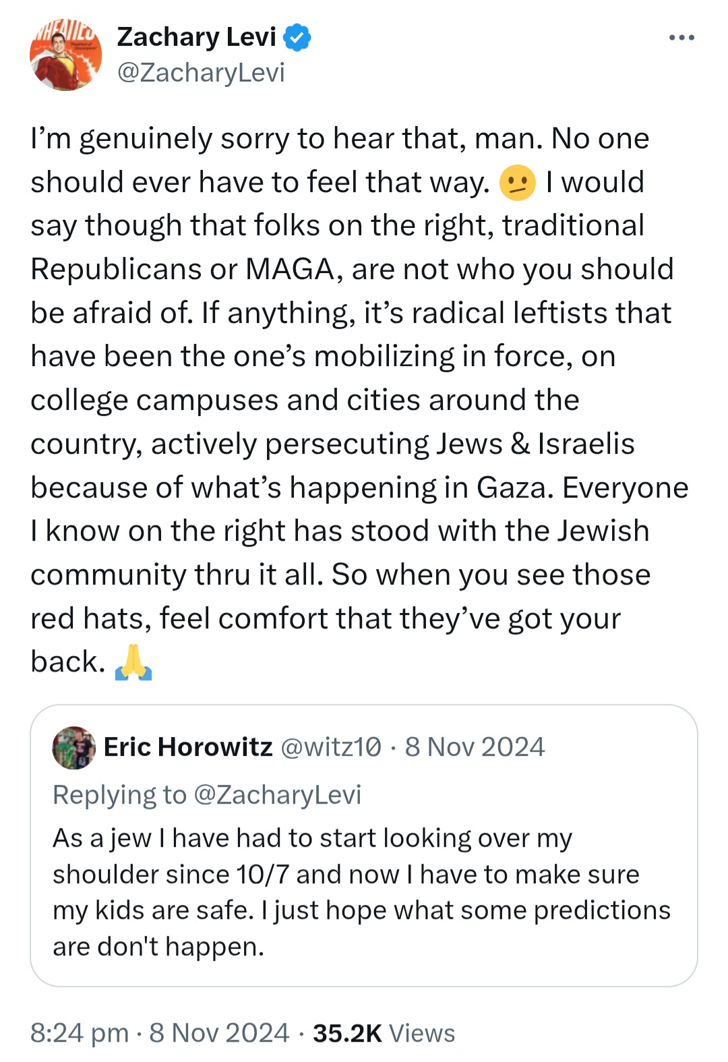728x1062 pixels.
Task: Click the quoted tweet line 'are don't happen.'
Action: click(158, 947)
